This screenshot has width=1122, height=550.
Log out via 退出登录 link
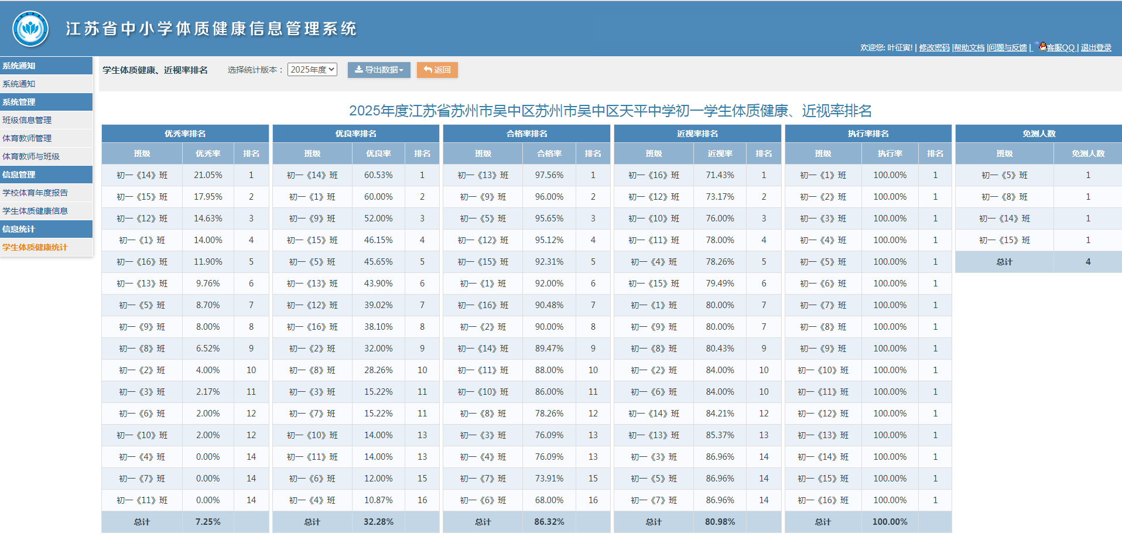(1096, 48)
